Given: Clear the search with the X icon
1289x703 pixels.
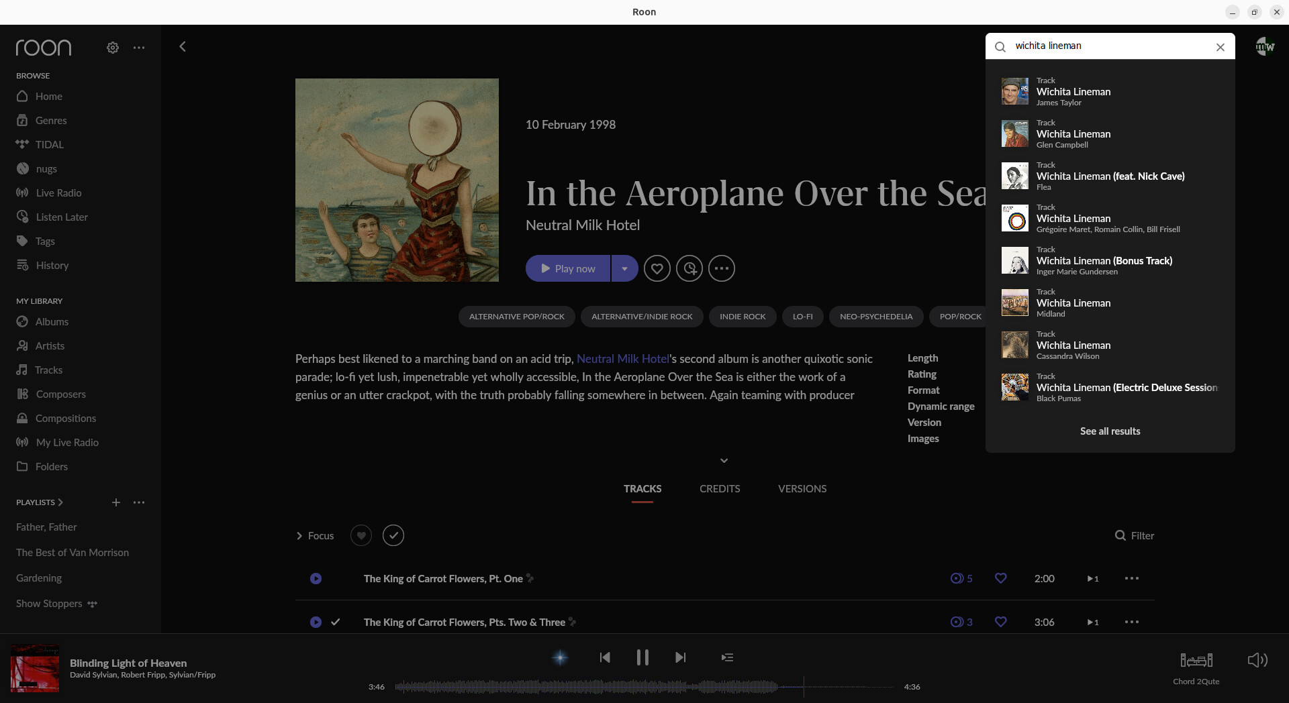Looking at the screenshot, I should (x=1221, y=47).
